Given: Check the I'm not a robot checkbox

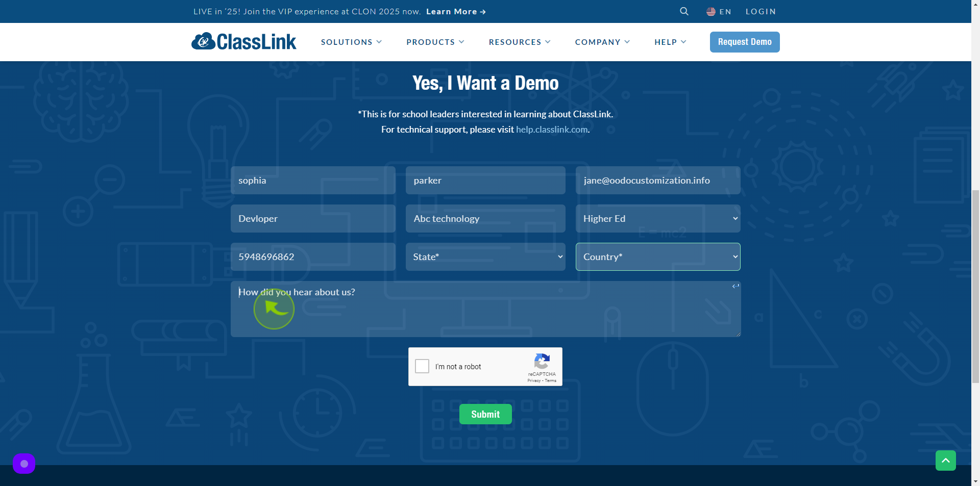Looking at the screenshot, I should 422,366.
